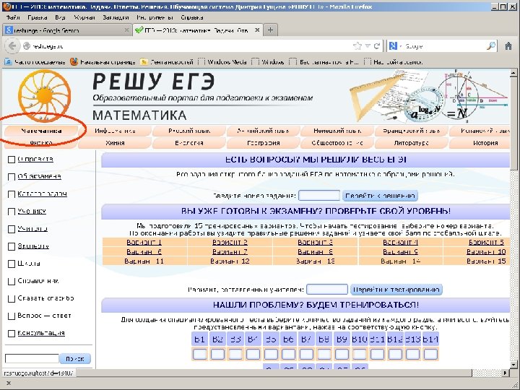Close the reshuege Google Search tab
This screenshot has width=520, height=390.
(126, 30)
